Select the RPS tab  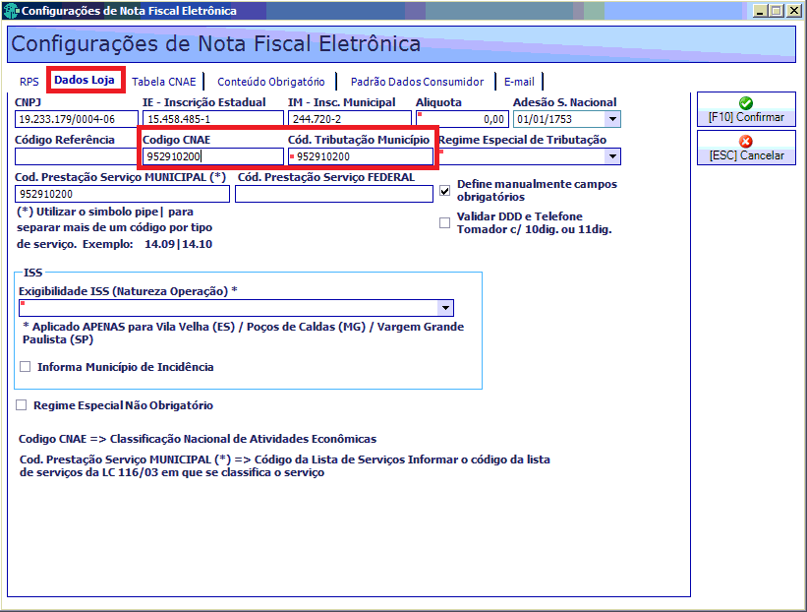[29, 82]
